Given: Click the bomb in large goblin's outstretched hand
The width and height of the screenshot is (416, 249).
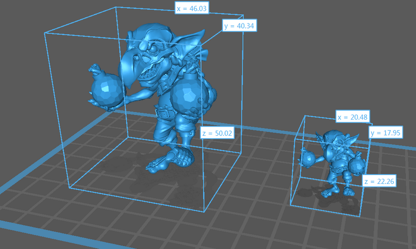Looking at the screenshot, I should point(107,90).
